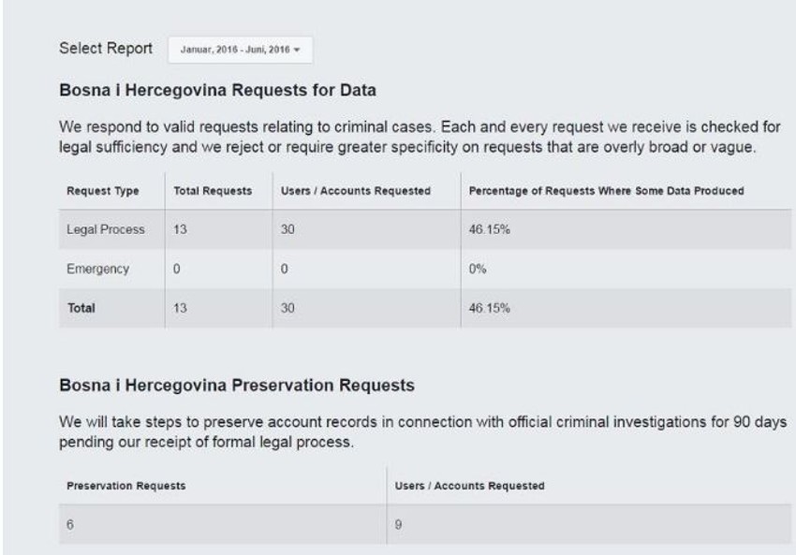This screenshot has height=555, width=796.
Task: Click Users / Accounts Requested header in first table
Action: 356,191
